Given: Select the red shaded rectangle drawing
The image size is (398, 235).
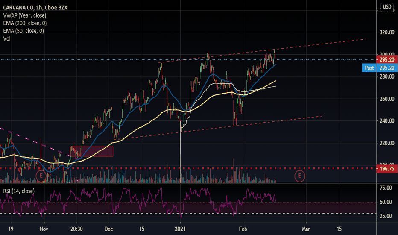Looking at the screenshot, I should click(x=92, y=151).
